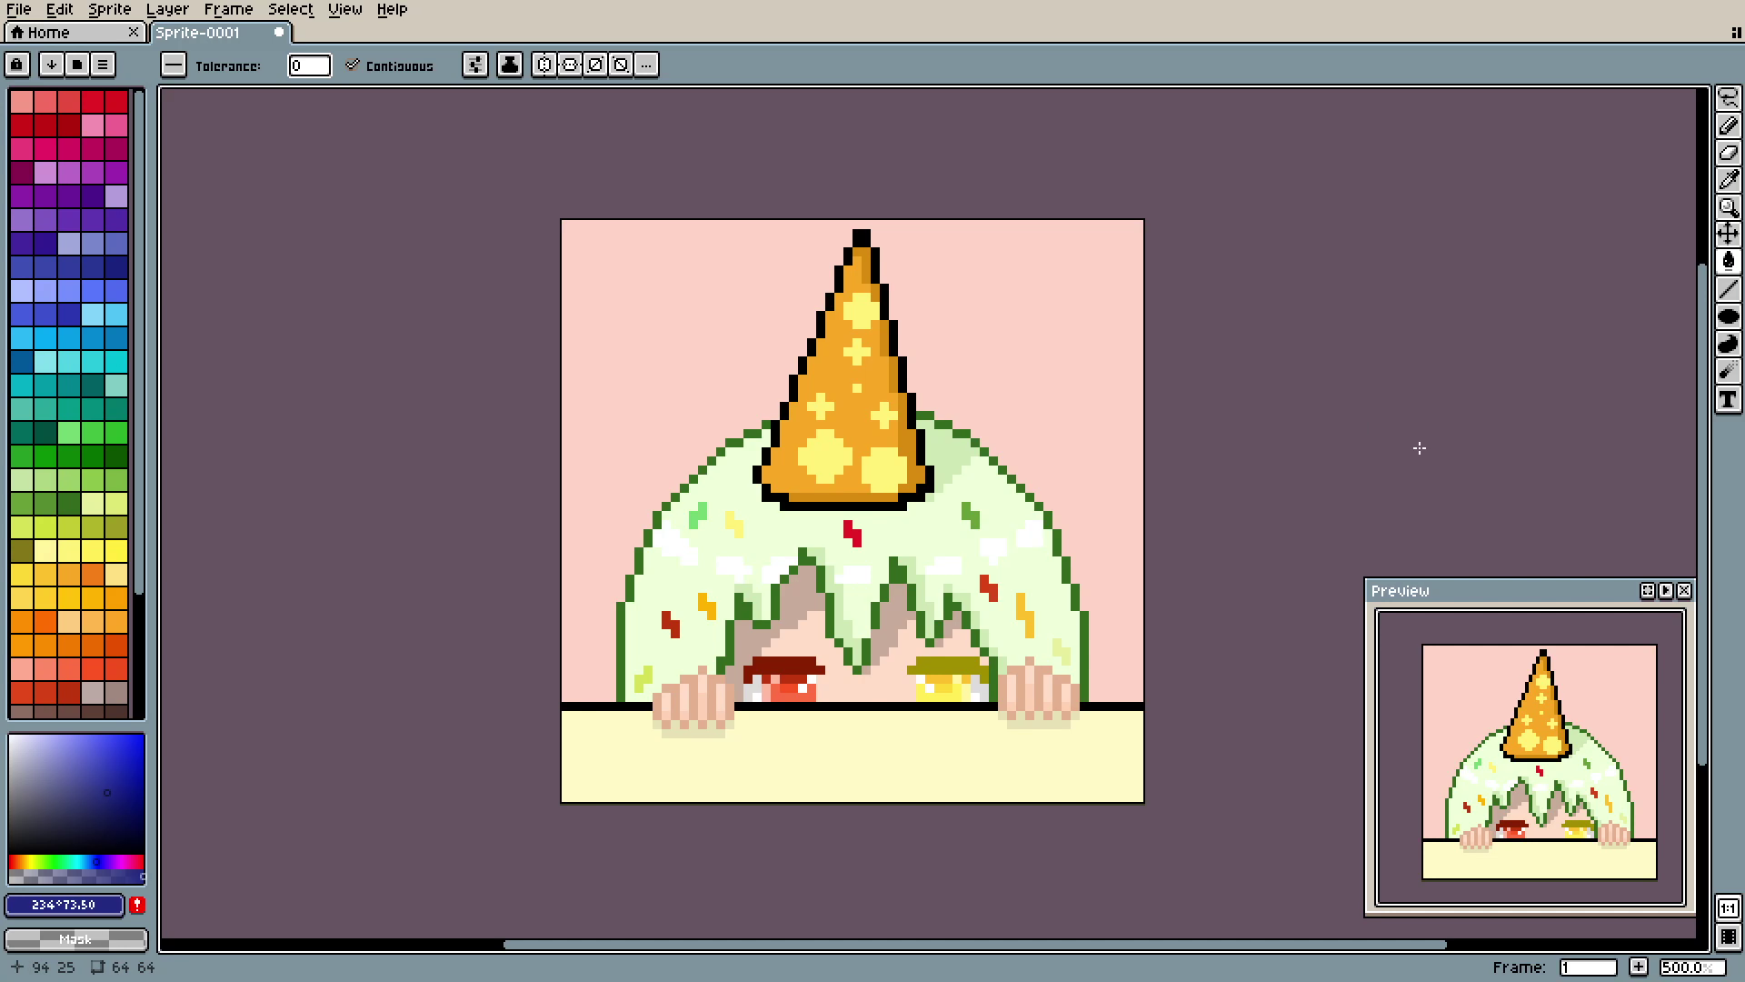
Task: Select the Line tool
Action: [1728, 289]
